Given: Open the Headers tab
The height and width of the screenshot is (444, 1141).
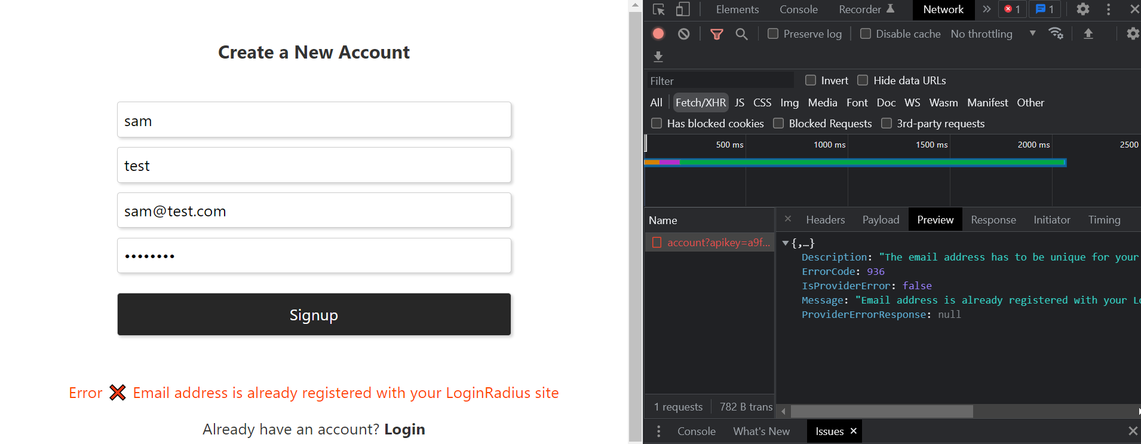Looking at the screenshot, I should [x=825, y=220].
